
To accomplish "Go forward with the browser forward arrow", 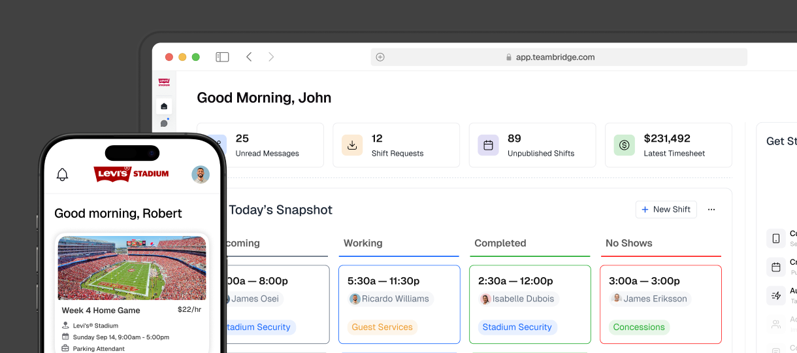I will pos(271,57).
